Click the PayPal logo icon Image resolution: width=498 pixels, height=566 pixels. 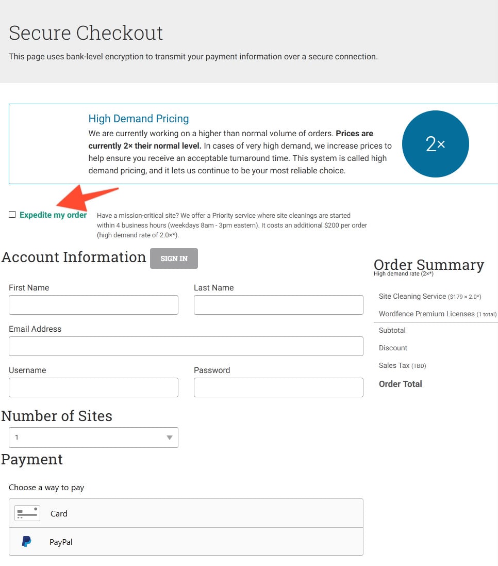point(26,541)
